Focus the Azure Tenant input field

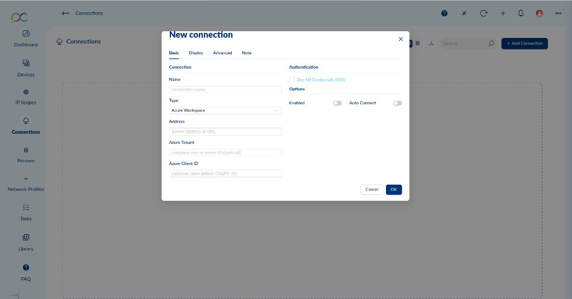point(226,153)
